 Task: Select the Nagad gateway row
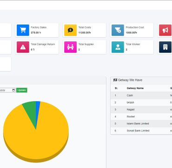tap(141, 110)
